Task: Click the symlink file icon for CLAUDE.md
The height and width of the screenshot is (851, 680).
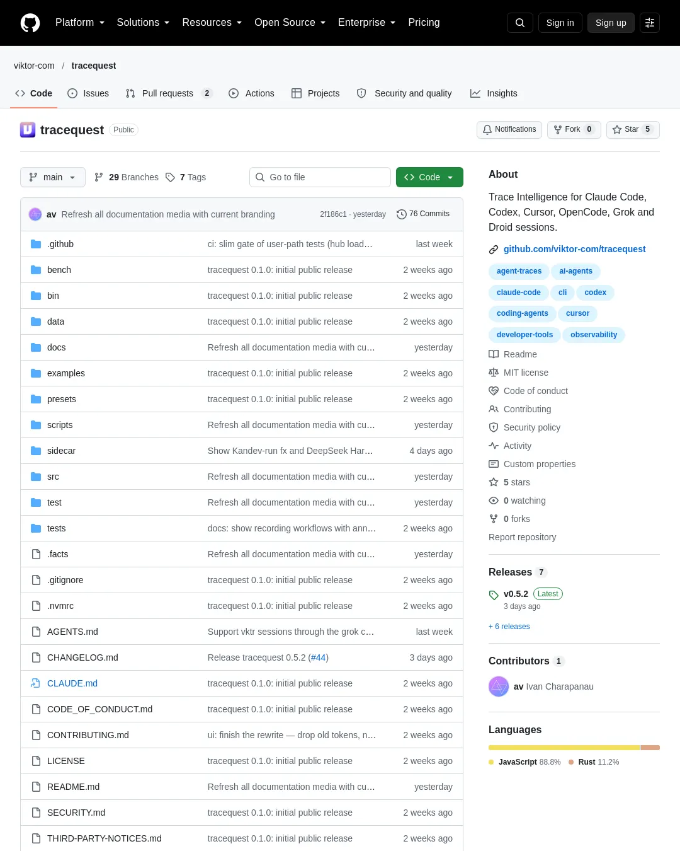Action: point(36,683)
